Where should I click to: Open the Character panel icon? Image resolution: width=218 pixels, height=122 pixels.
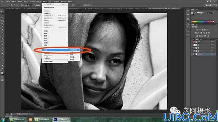[x=188, y=31]
